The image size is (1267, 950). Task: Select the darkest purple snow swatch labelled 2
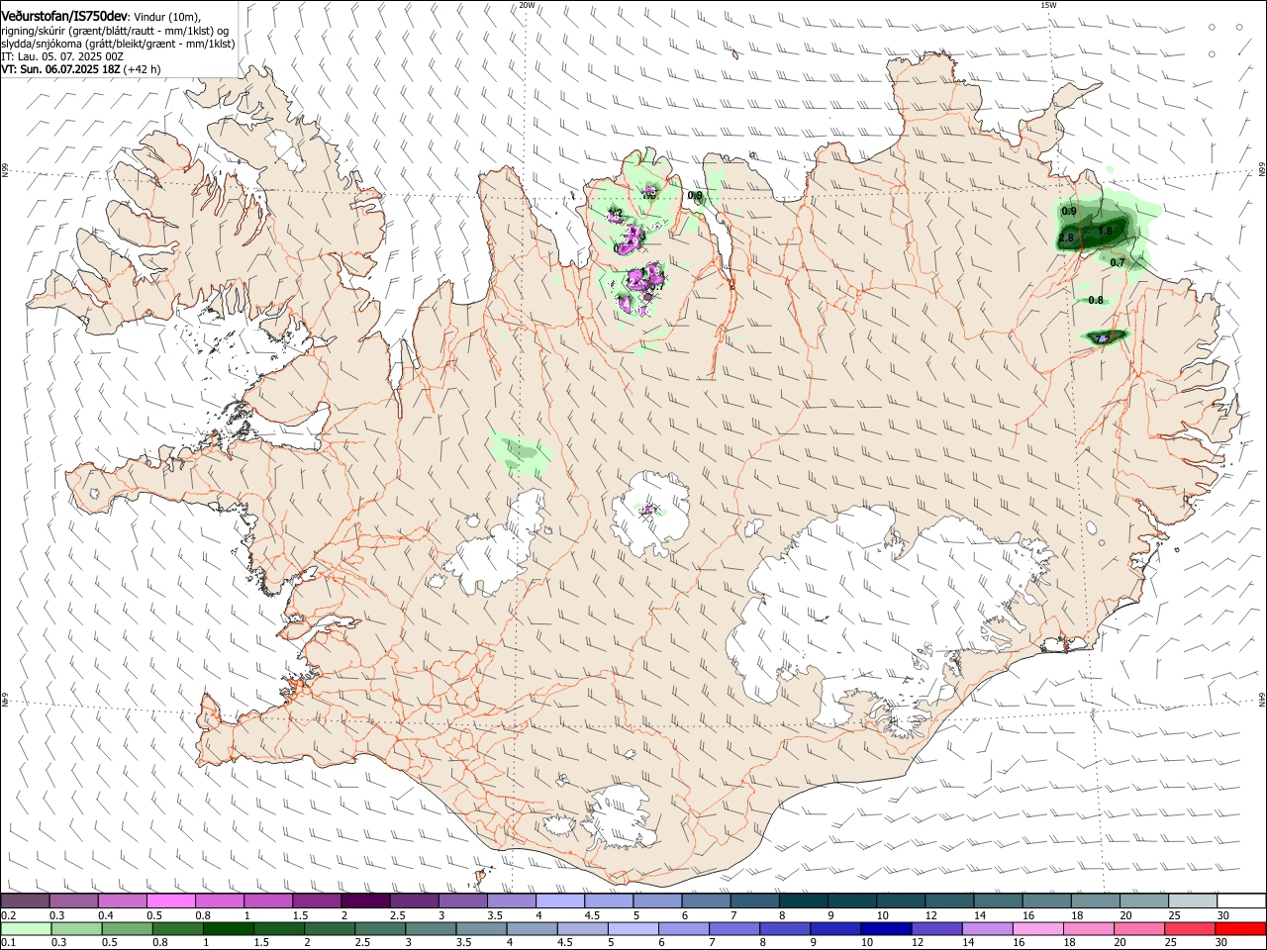(365, 902)
